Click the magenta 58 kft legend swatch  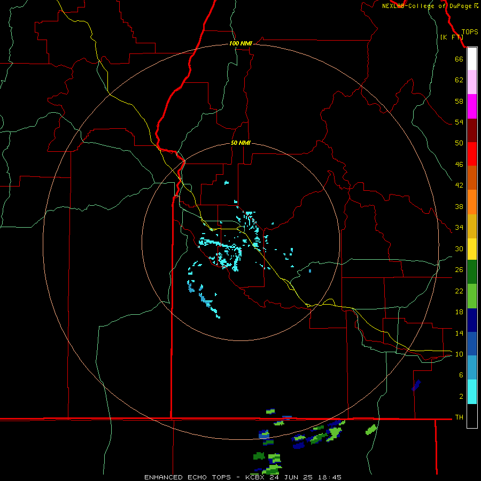click(472, 106)
